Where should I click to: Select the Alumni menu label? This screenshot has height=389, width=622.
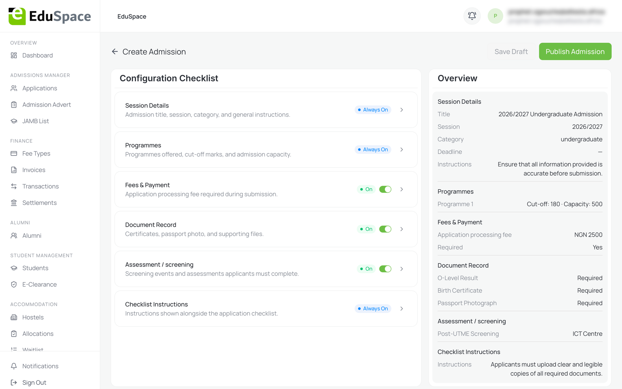pos(32,236)
